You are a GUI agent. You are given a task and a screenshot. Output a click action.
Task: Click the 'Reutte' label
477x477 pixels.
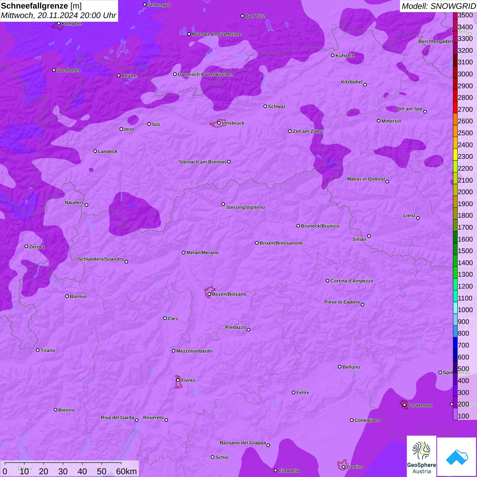(129, 76)
